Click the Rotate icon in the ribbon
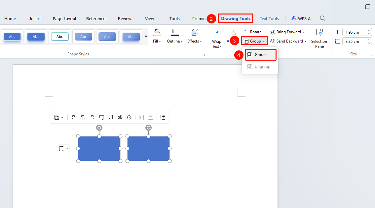375x208 pixels. (x=246, y=32)
